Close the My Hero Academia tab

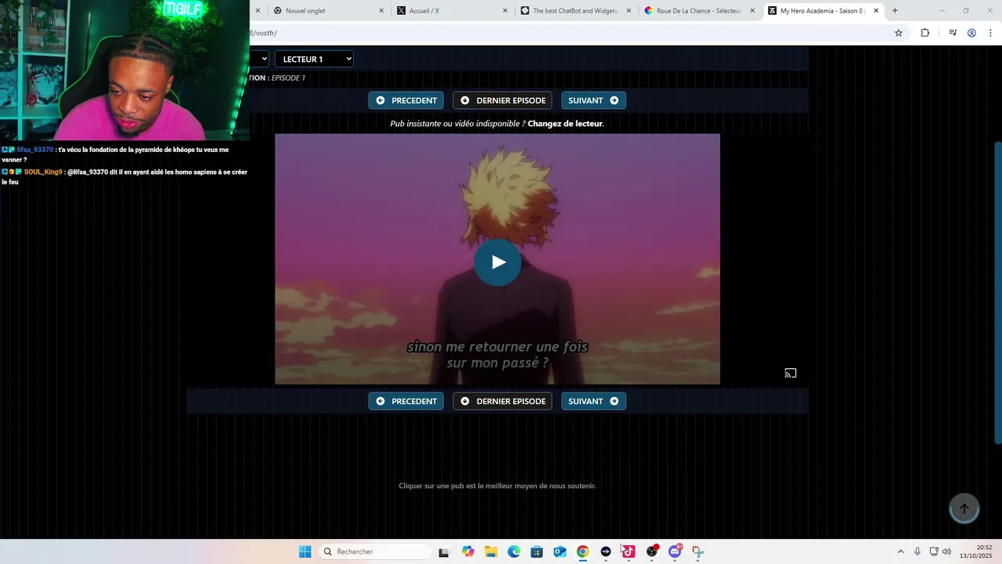(876, 11)
